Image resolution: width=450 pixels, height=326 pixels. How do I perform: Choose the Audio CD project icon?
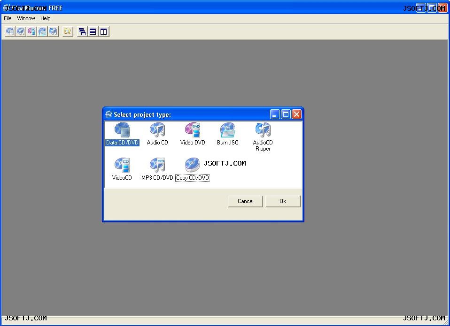(x=157, y=130)
